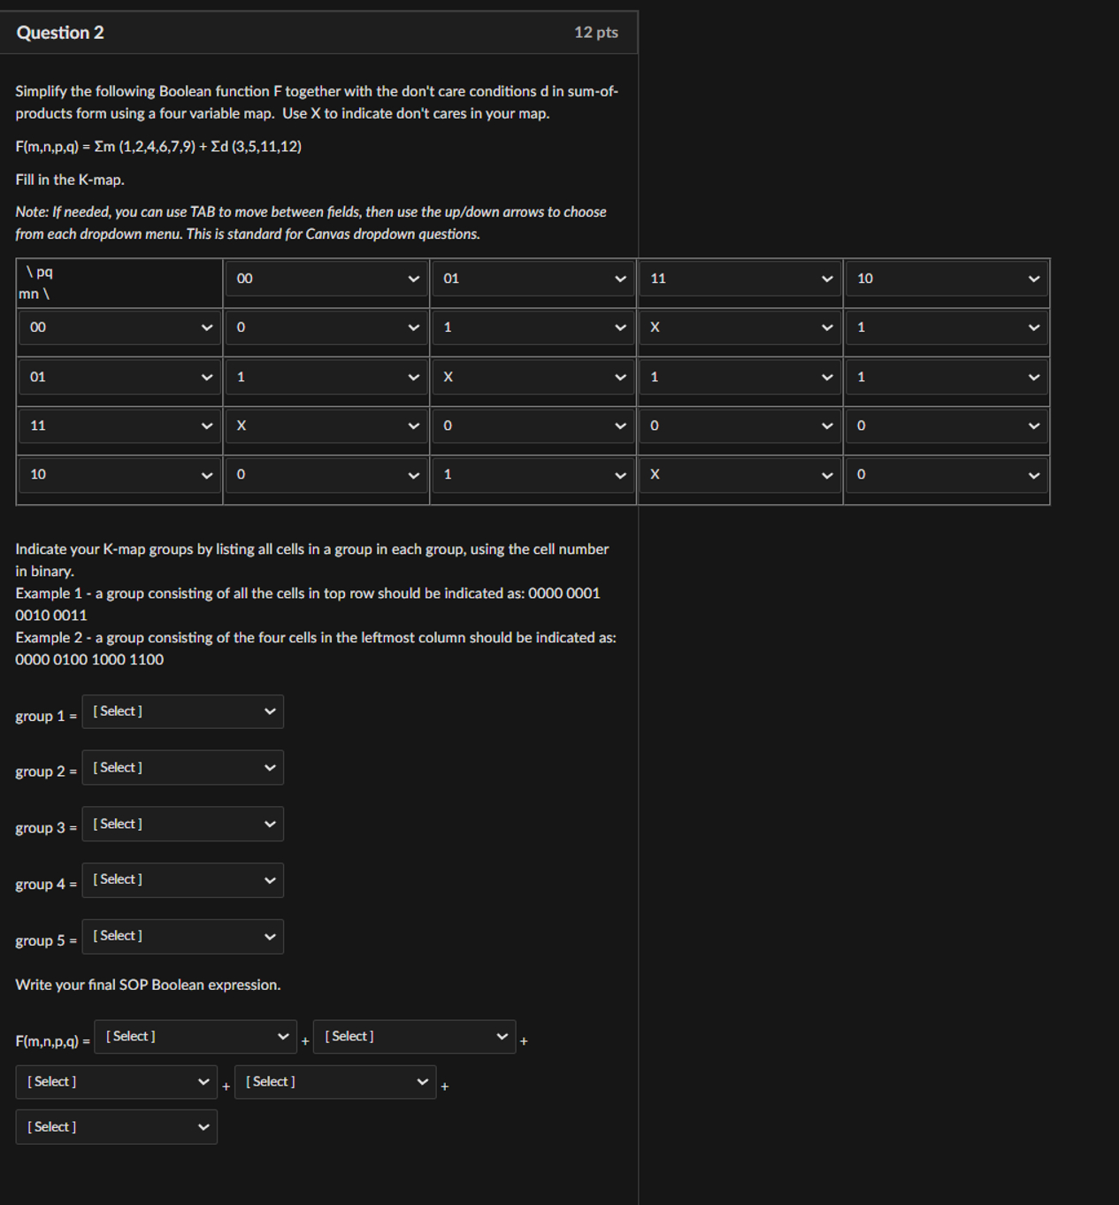Open the row label dropdown for row 11
This screenshot has height=1205, width=1119.
pos(119,426)
